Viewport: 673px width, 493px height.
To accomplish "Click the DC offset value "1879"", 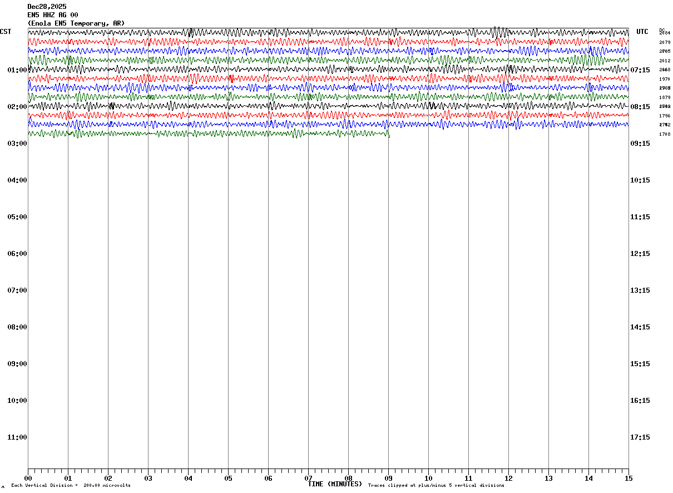I will 665,97.
